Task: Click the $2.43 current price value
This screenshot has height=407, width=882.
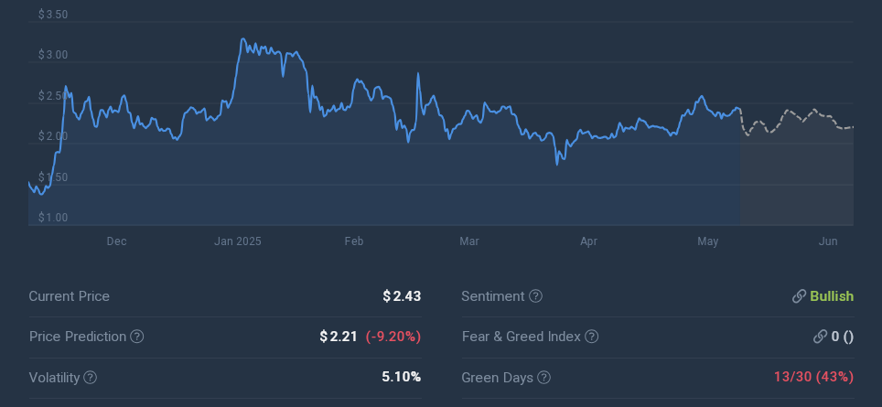Action: click(402, 296)
